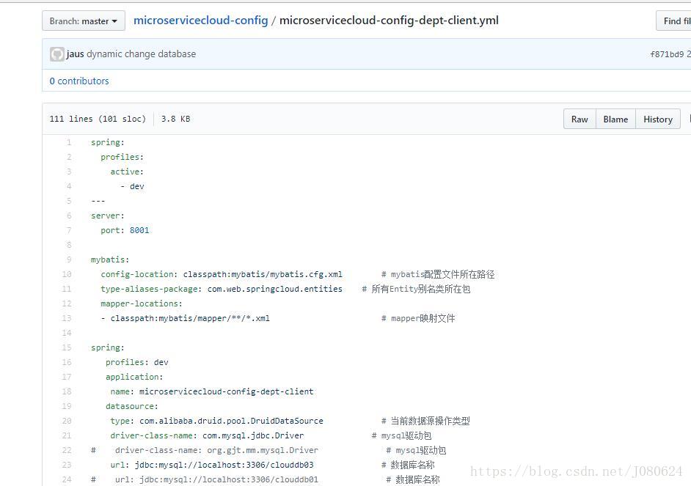Click the '111 lines (101 sloc)' file info
691x486 pixels.
[x=98, y=119]
